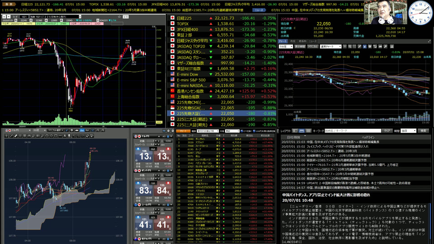The image size is (434, 244).
Task: Open wrench settings in futures chart toolbar
Action: pyautogui.click(x=386, y=47)
